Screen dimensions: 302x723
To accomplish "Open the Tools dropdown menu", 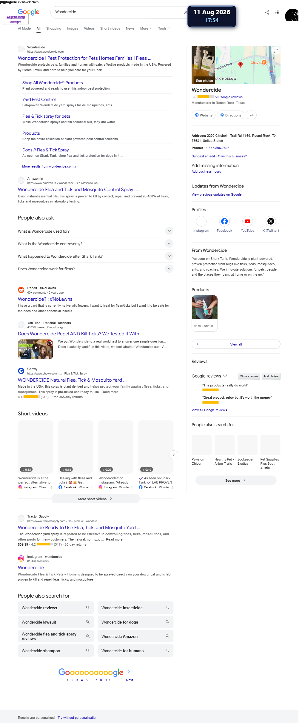I will pyautogui.click(x=164, y=28).
